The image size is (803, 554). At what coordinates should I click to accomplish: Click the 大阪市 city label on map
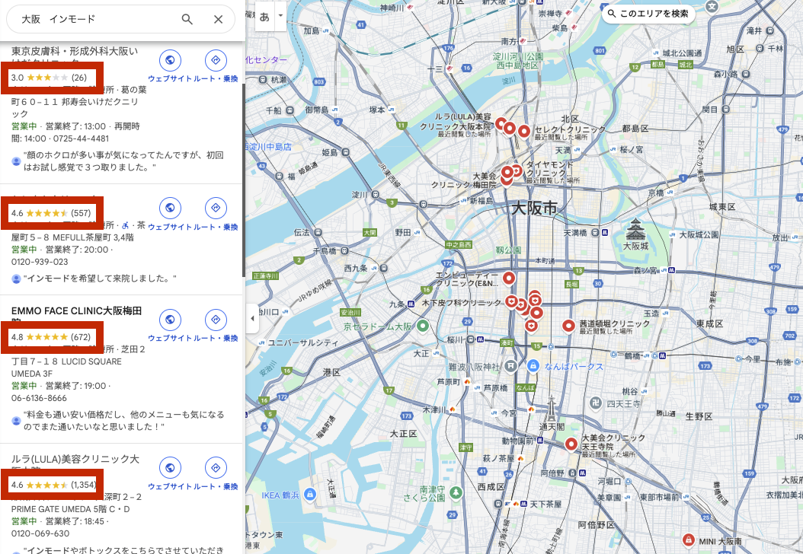[535, 209]
